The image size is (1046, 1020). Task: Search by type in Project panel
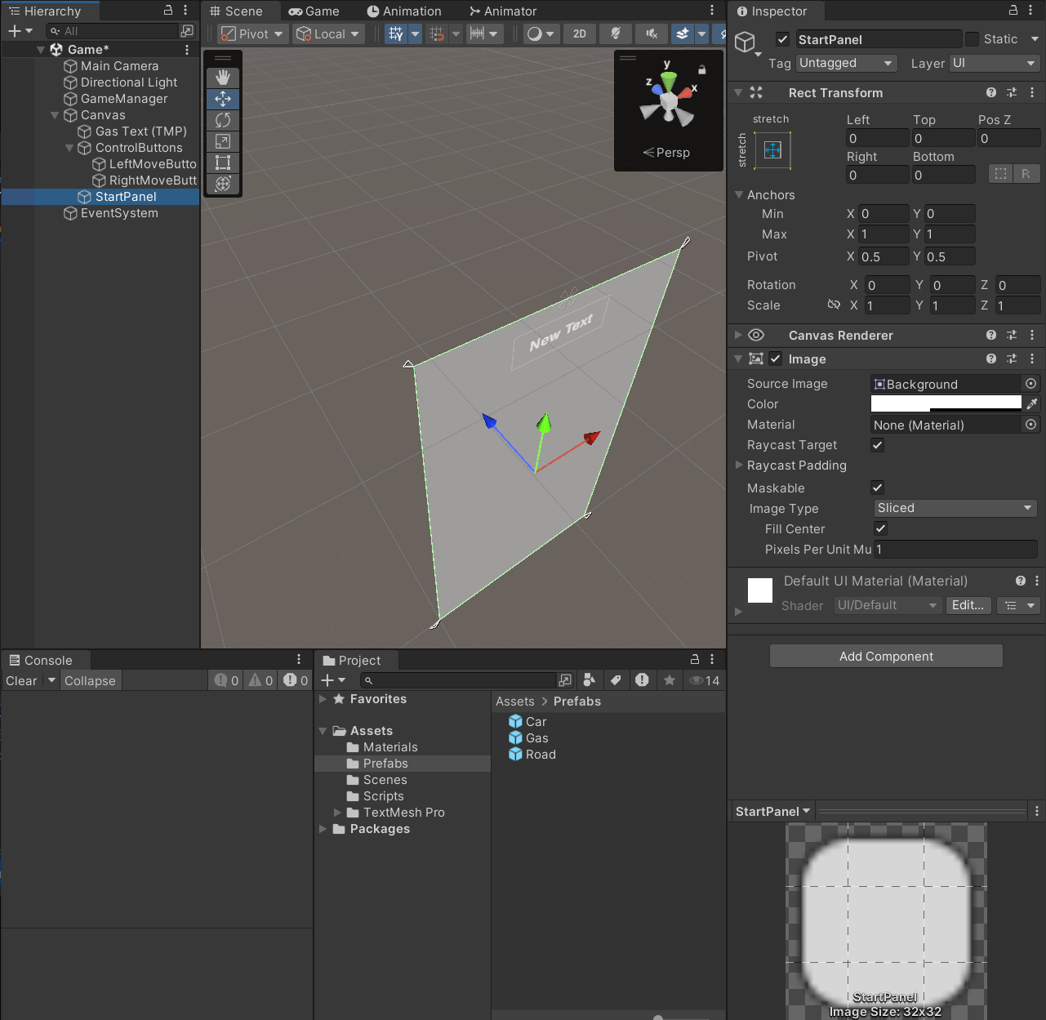590,680
